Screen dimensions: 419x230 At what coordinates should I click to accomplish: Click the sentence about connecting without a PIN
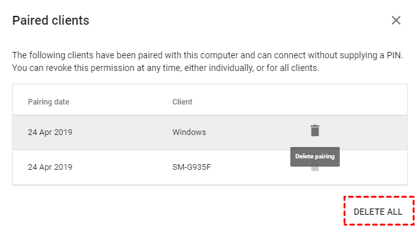[207, 55]
